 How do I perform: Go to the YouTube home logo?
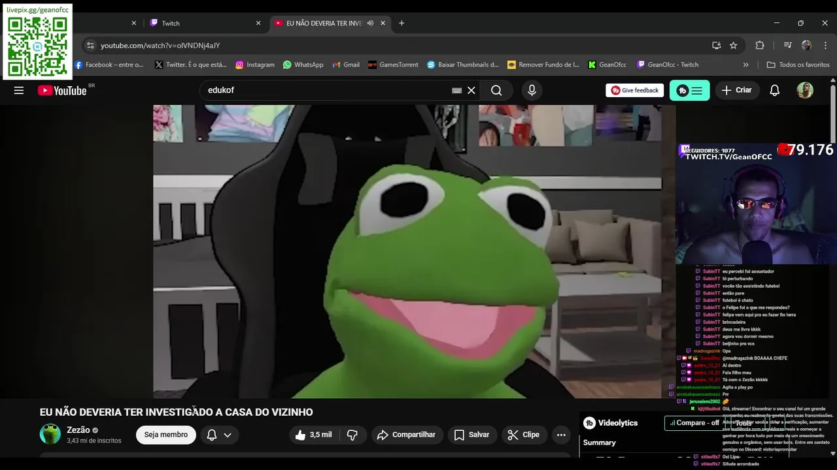[x=62, y=91]
